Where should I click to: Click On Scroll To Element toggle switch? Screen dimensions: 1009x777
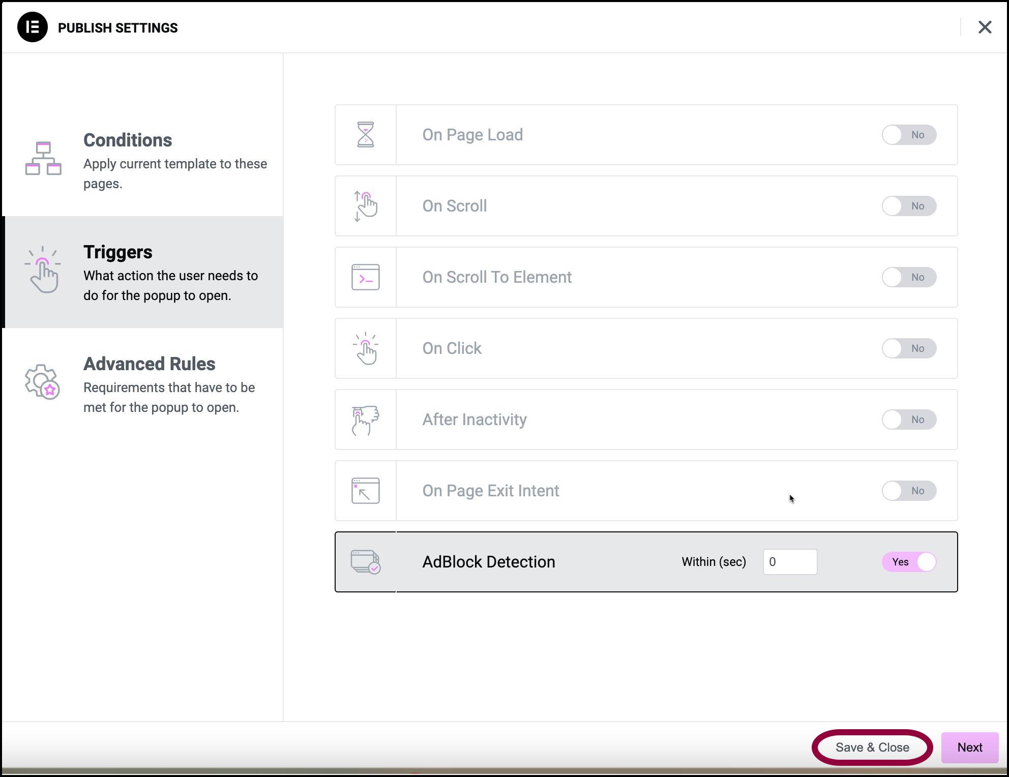point(909,277)
